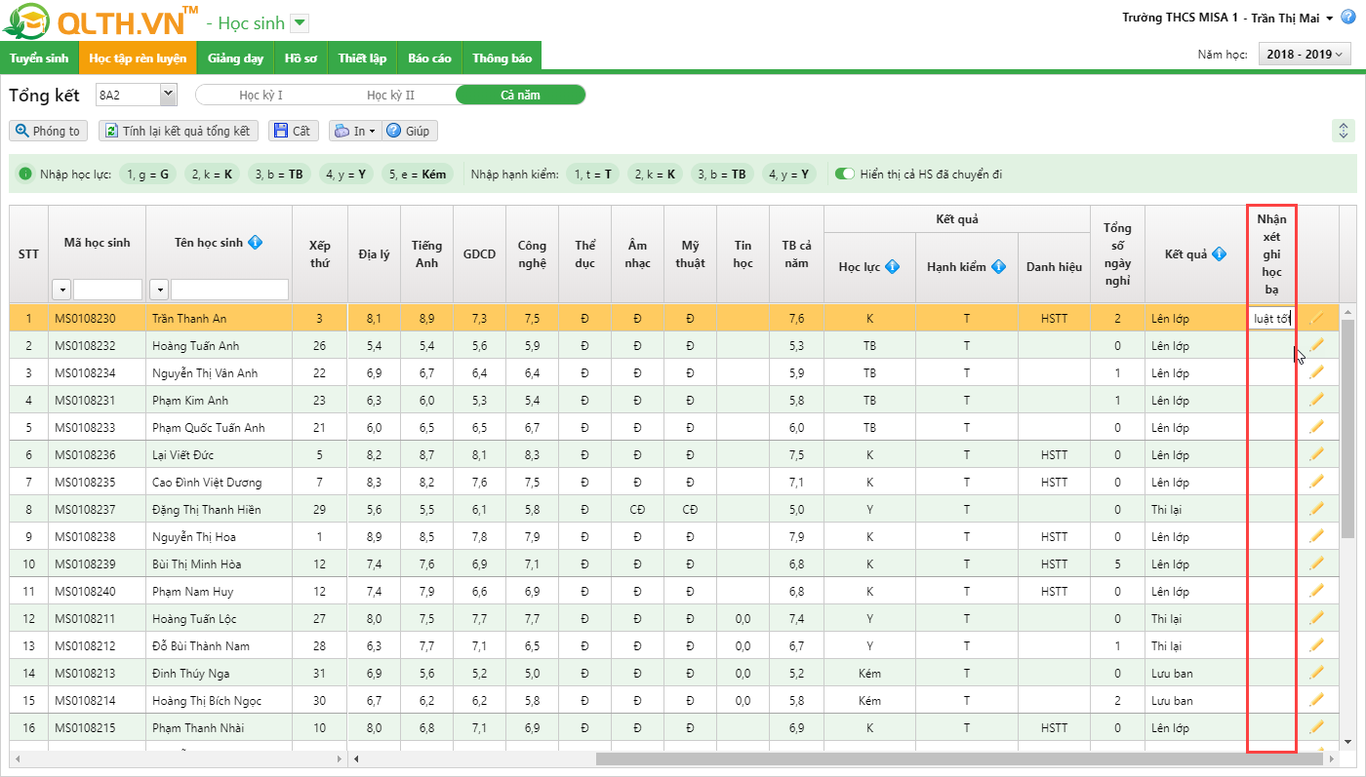Click the "TB cả năm" column header
Image resolution: width=1366 pixels, height=777 pixels.
point(796,254)
